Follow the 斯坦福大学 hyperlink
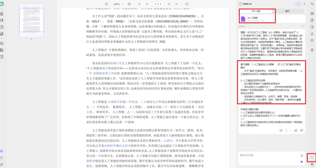Image resolution: width=316 pixels, height=168 pixels. [114, 63]
